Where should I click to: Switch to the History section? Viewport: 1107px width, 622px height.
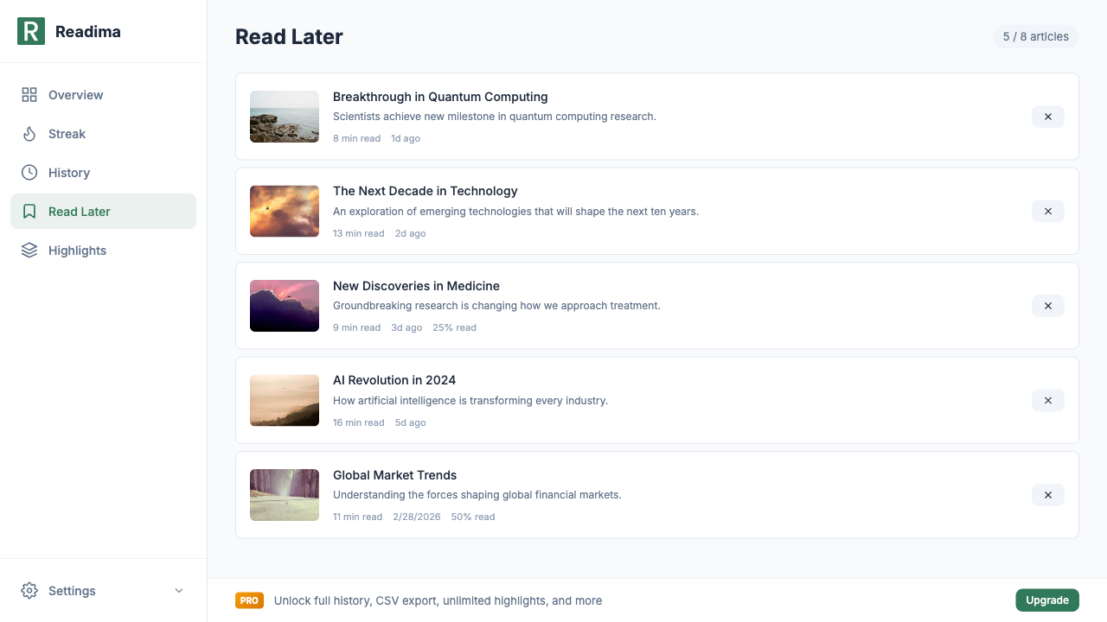[x=68, y=172]
